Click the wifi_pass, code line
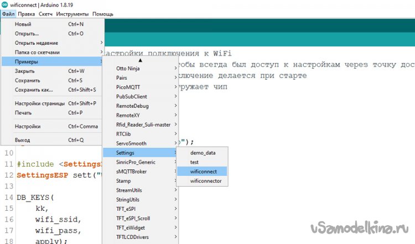 click(x=58, y=231)
